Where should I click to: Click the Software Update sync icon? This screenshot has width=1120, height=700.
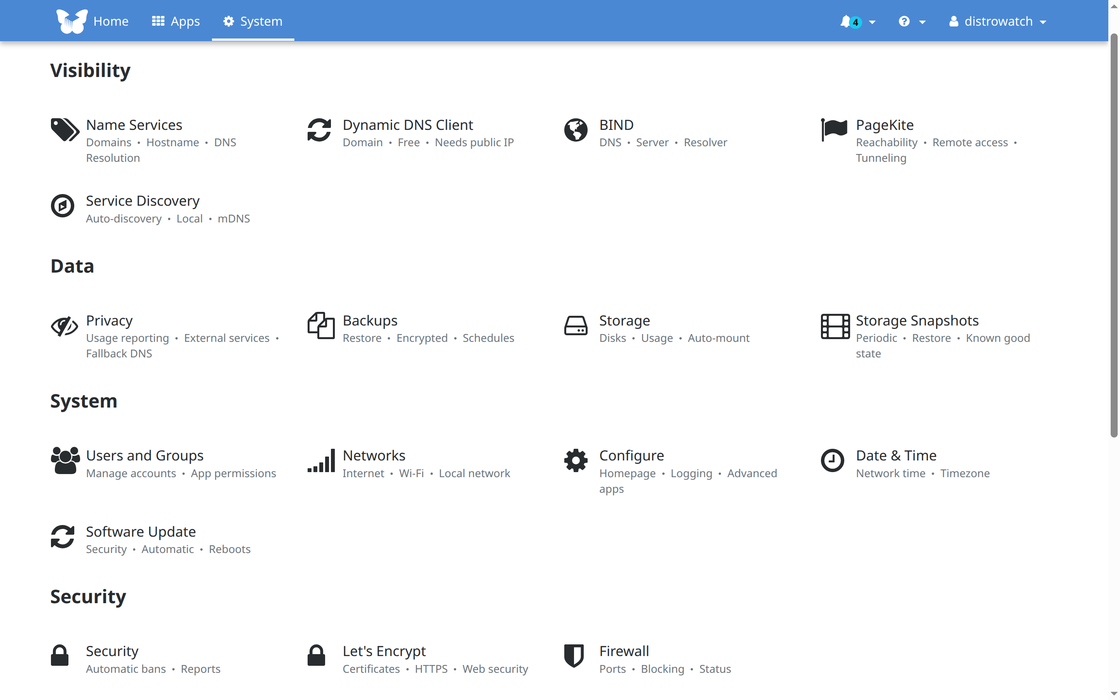pyautogui.click(x=63, y=537)
